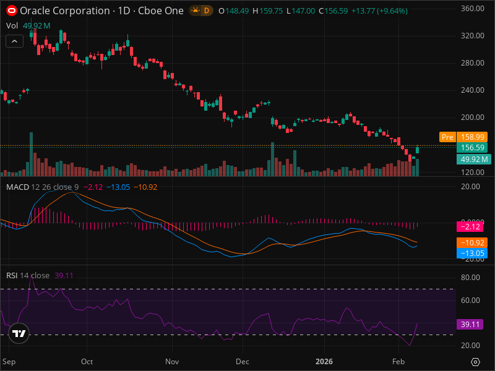Click the tallest September volume bar
Screen dimensions: 495x371
32,154
